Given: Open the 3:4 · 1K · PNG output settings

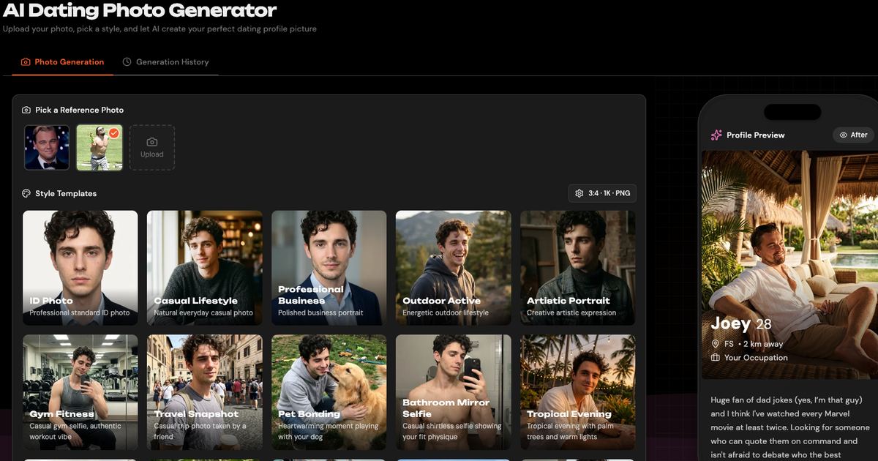Looking at the screenshot, I should point(603,193).
